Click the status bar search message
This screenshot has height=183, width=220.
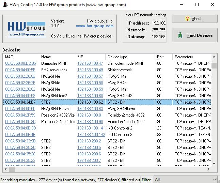[x=70, y=180]
